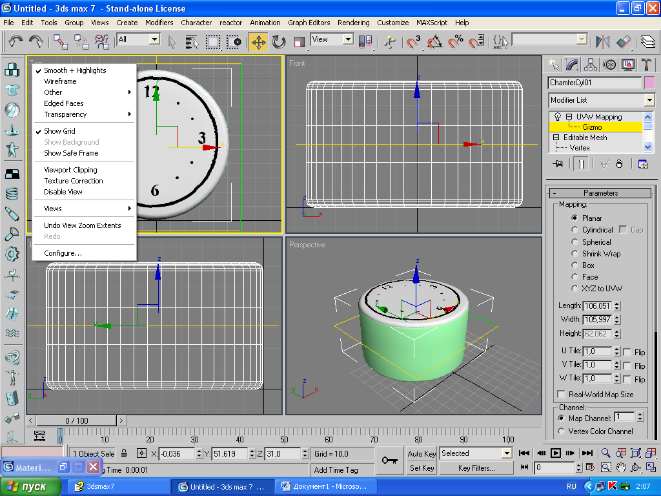The width and height of the screenshot is (661, 496).
Task: Click the Length value input field
Action: click(x=597, y=305)
